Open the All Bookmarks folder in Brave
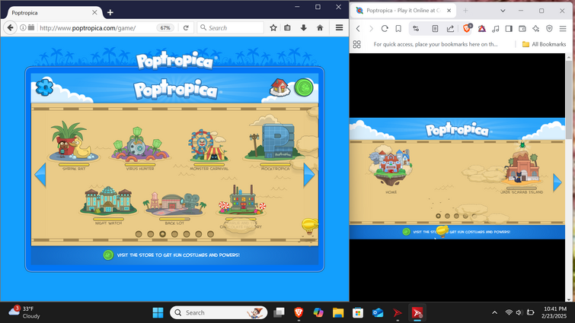575x323 pixels. pyautogui.click(x=545, y=44)
